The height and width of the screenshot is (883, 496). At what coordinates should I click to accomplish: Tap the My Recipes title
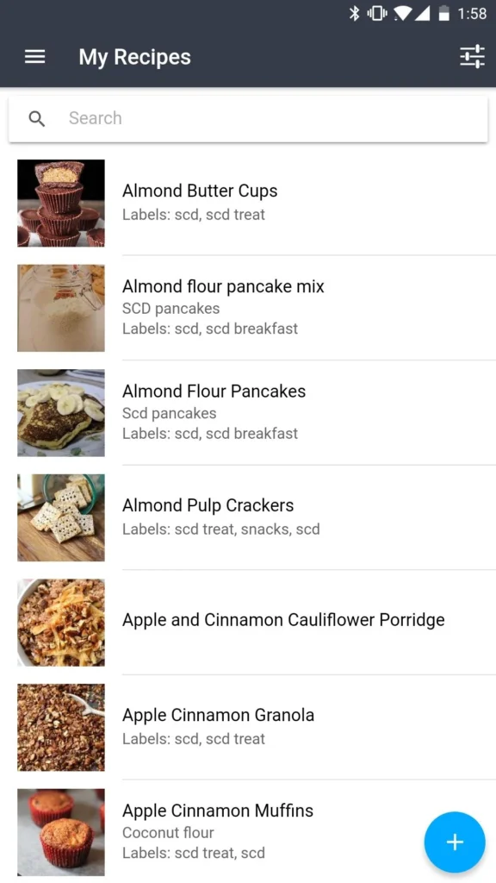(135, 57)
